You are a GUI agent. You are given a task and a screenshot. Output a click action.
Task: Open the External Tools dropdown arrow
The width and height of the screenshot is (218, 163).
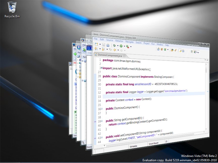tap(131, 47)
